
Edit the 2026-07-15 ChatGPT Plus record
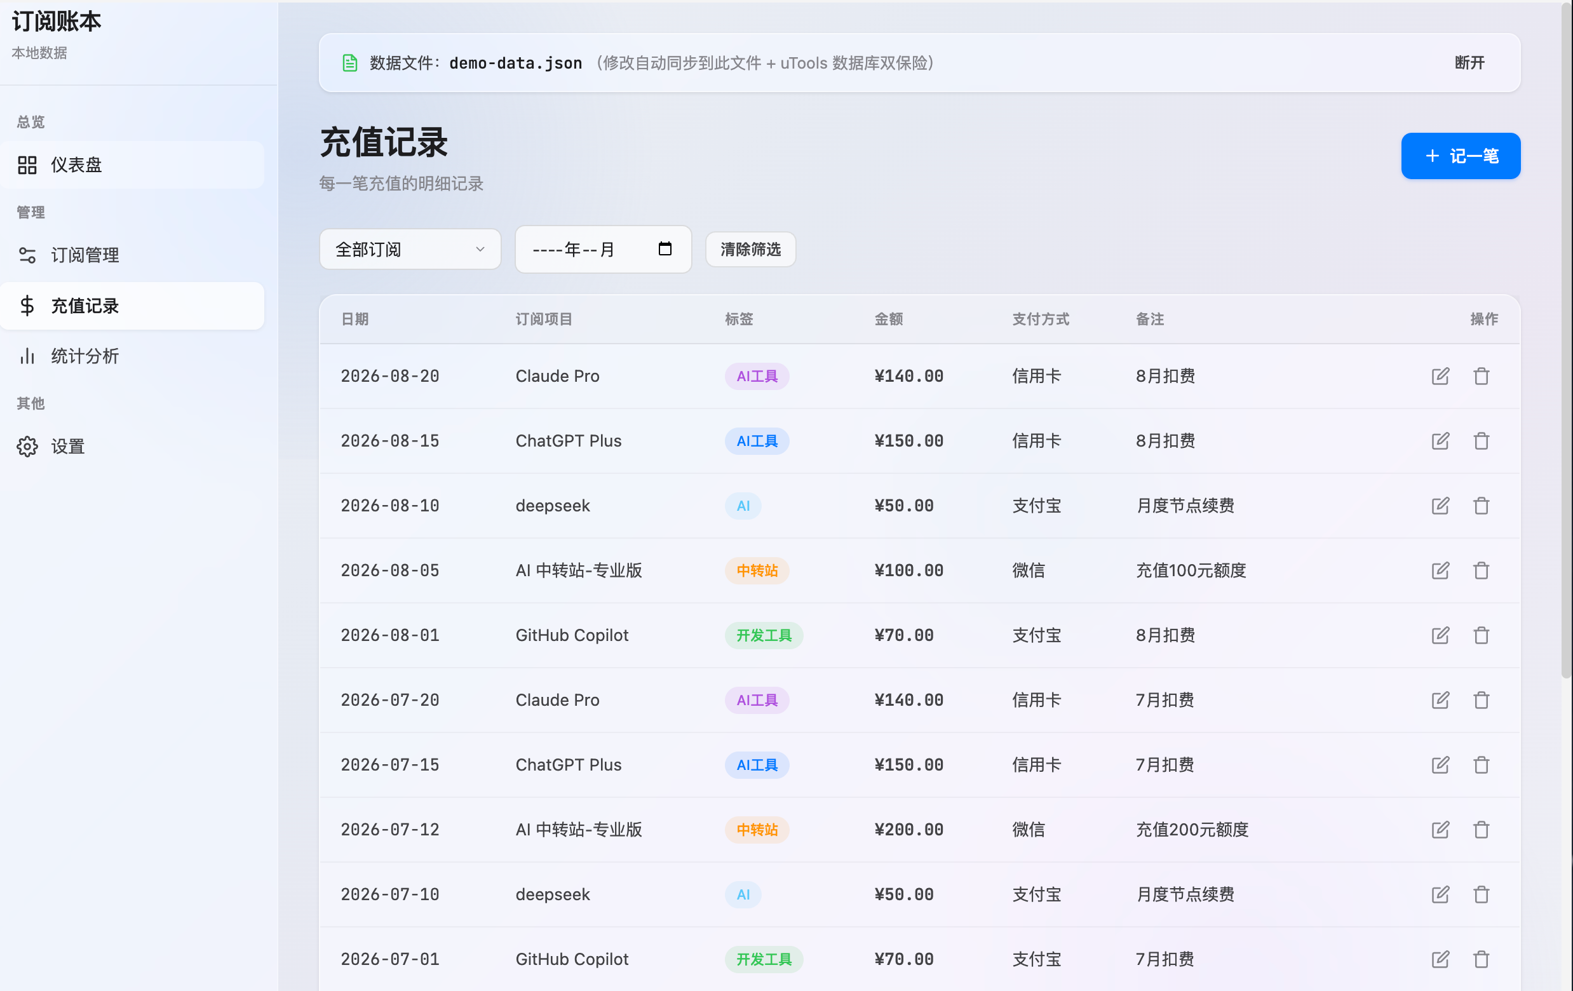point(1440,765)
